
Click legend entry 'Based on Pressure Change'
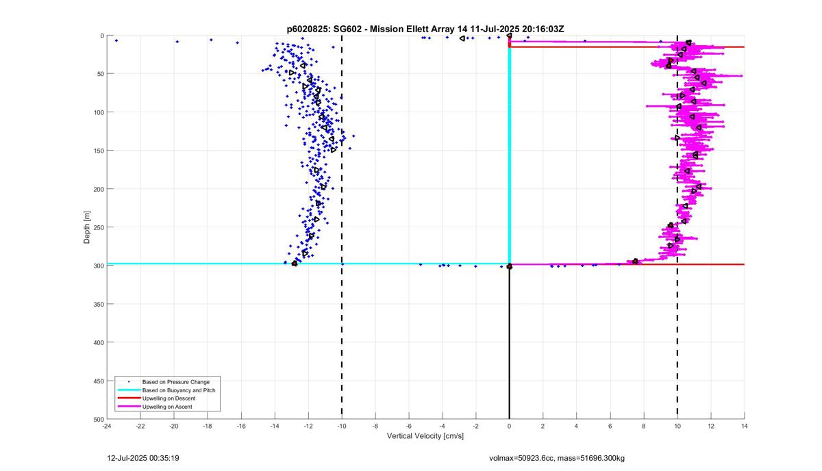176,381
